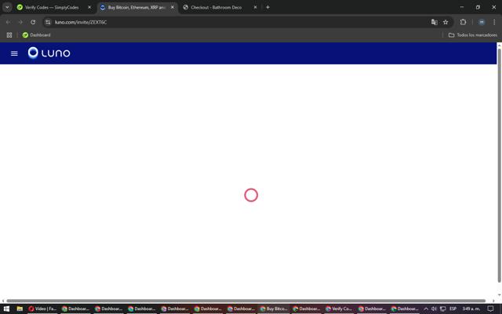
Task: Click the ESP language indicator
Action: [x=453, y=309]
